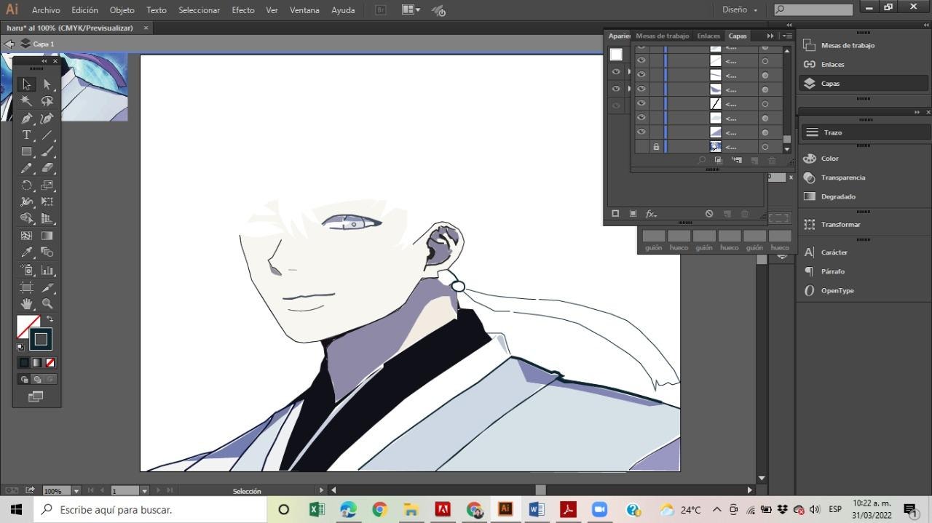The height and width of the screenshot is (523, 932).
Task: Delete the selected layer via trash button
Action: (x=773, y=161)
